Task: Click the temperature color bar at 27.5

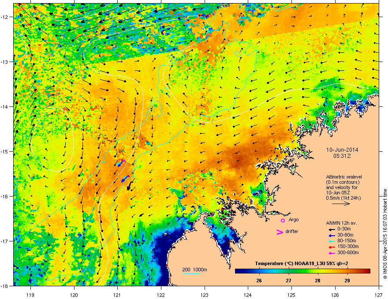Action: (x=303, y=271)
